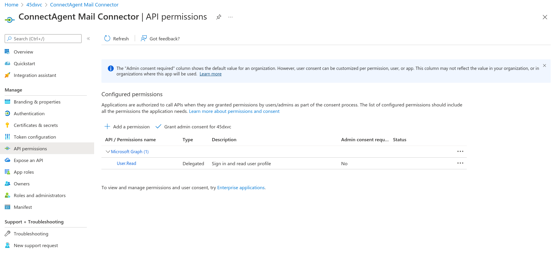The width and height of the screenshot is (553, 262).
Task: Click ConnectAgent Mail Connector breadcrumb
Action: click(84, 5)
